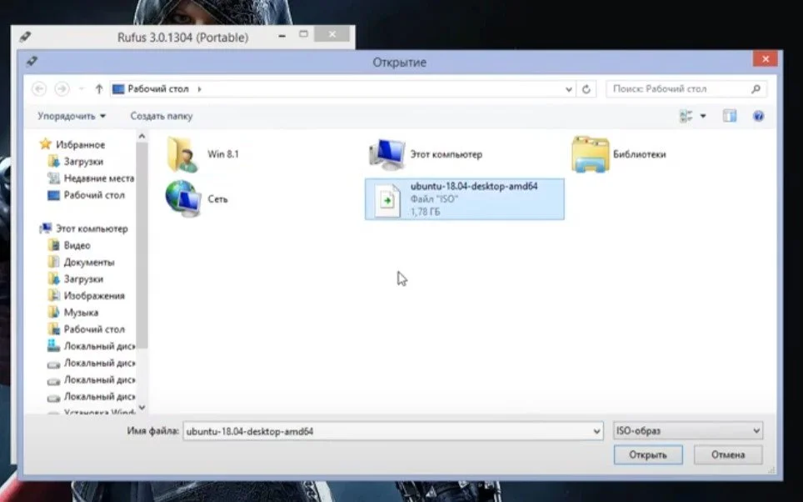Viewport: 803px width, 502px height.
Task: Minimize the Rufus 3.0.1304 window
Action: click(x=282, y=36)
